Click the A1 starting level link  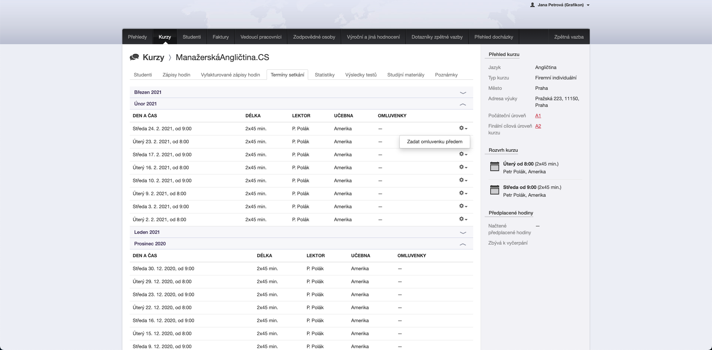point(538,115)
